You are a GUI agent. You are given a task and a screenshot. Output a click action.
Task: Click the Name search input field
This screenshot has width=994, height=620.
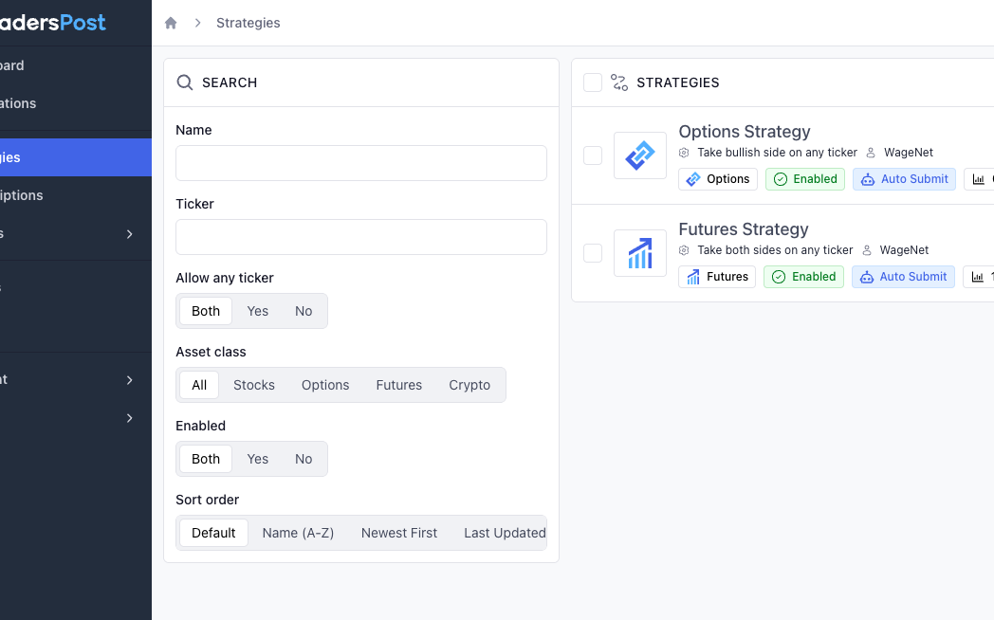coord(361,163)
